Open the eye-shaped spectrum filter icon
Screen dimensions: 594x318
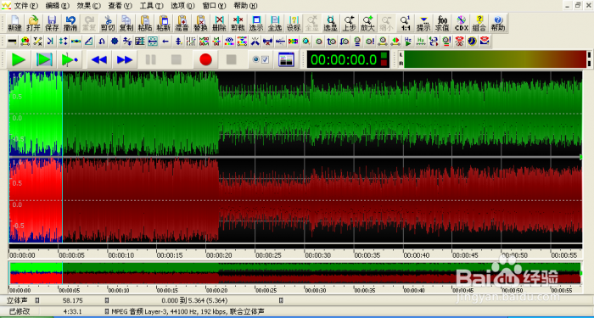[229, 42]
